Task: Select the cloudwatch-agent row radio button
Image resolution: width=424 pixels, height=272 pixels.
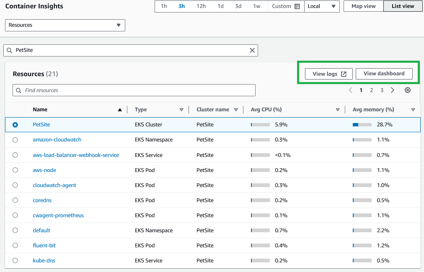Action: click(x=15, y=185)
